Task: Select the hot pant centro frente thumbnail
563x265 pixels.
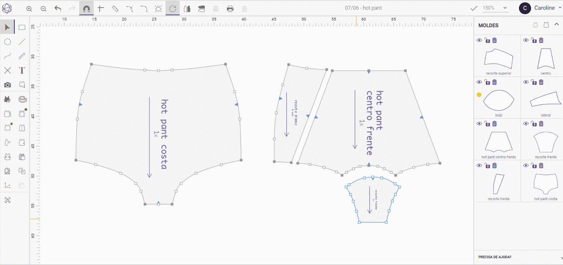Action: point(498,142)
